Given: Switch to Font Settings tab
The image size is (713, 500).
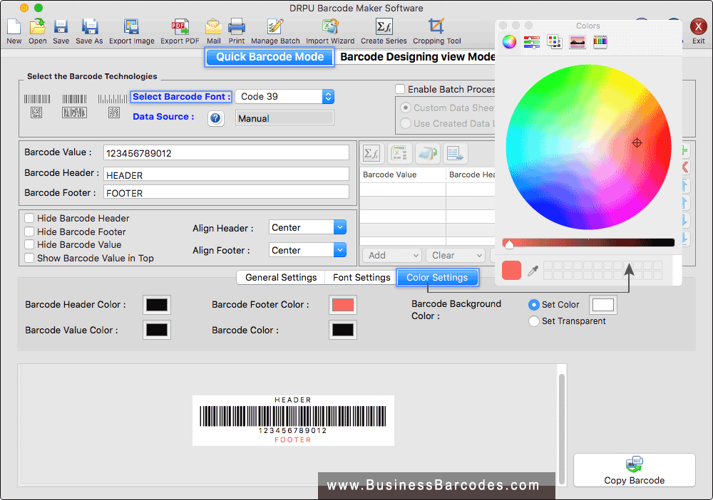Looking at the screenshot, I should coord(361,278).
